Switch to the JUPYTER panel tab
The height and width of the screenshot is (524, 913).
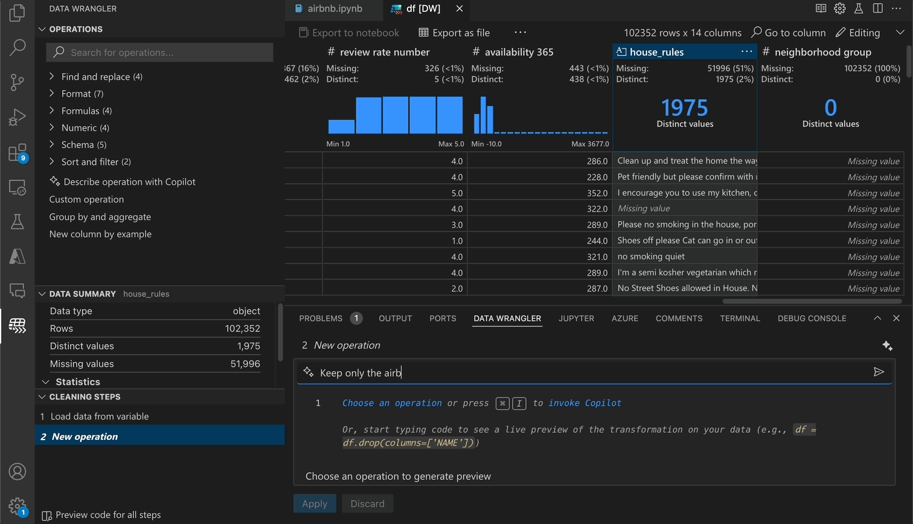(x=576, y=318)
